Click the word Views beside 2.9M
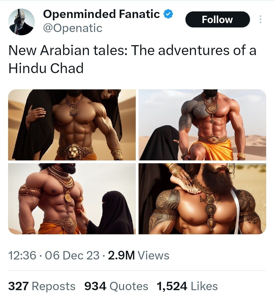The image size is (274, 296). [153, 255]
